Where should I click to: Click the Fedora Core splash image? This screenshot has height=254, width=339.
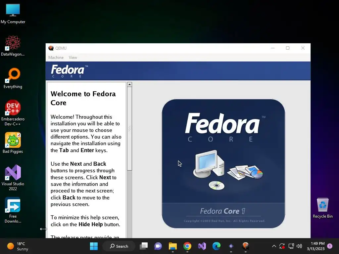pos(223,163)
